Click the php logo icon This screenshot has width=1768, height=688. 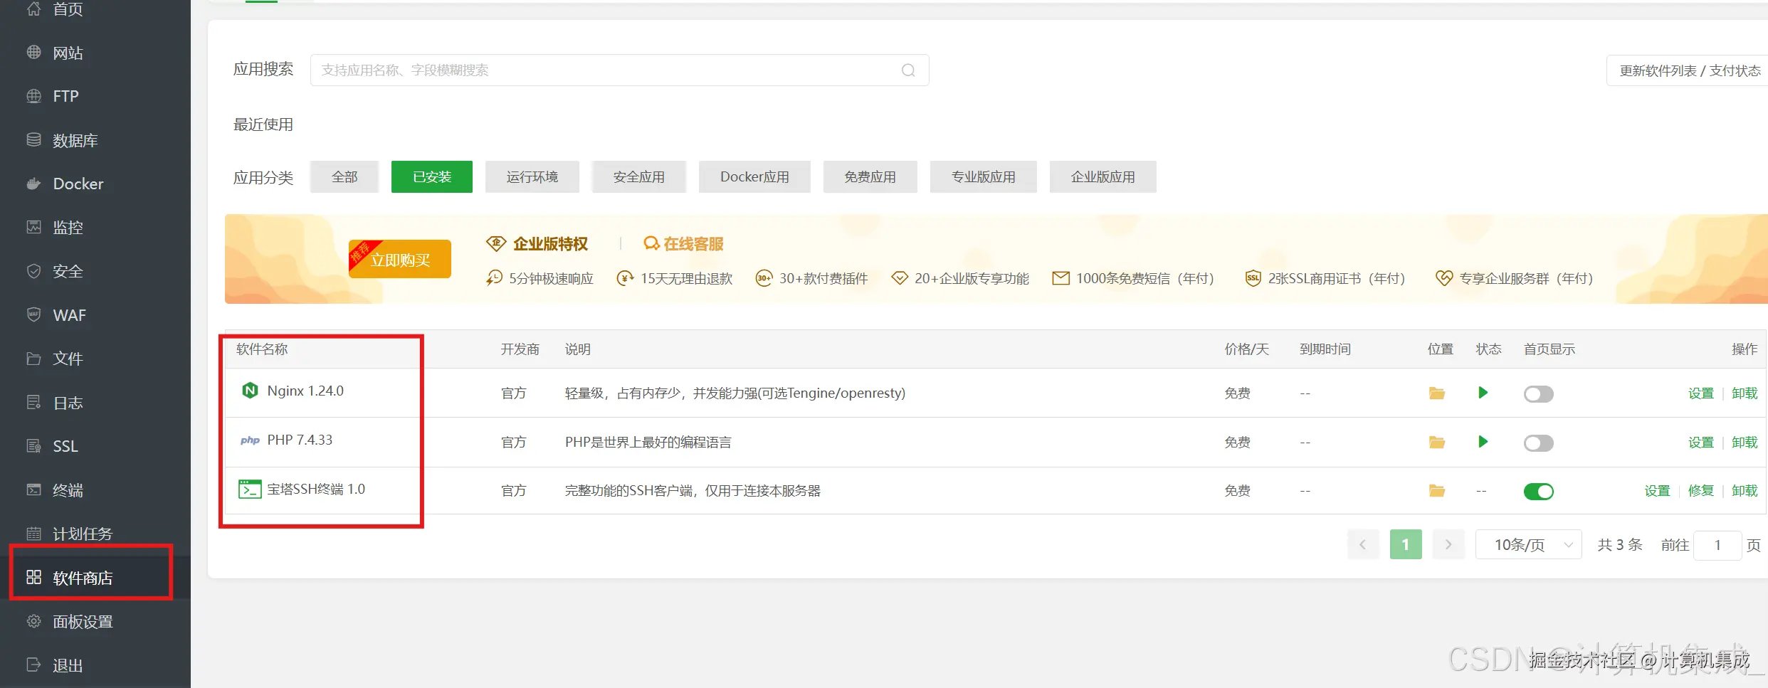250,440
